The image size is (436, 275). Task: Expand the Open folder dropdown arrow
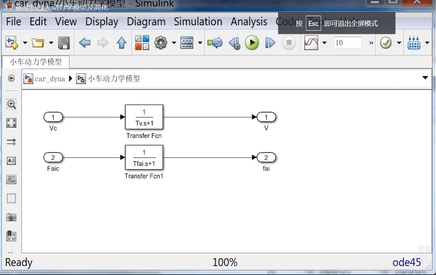[51, 43]
